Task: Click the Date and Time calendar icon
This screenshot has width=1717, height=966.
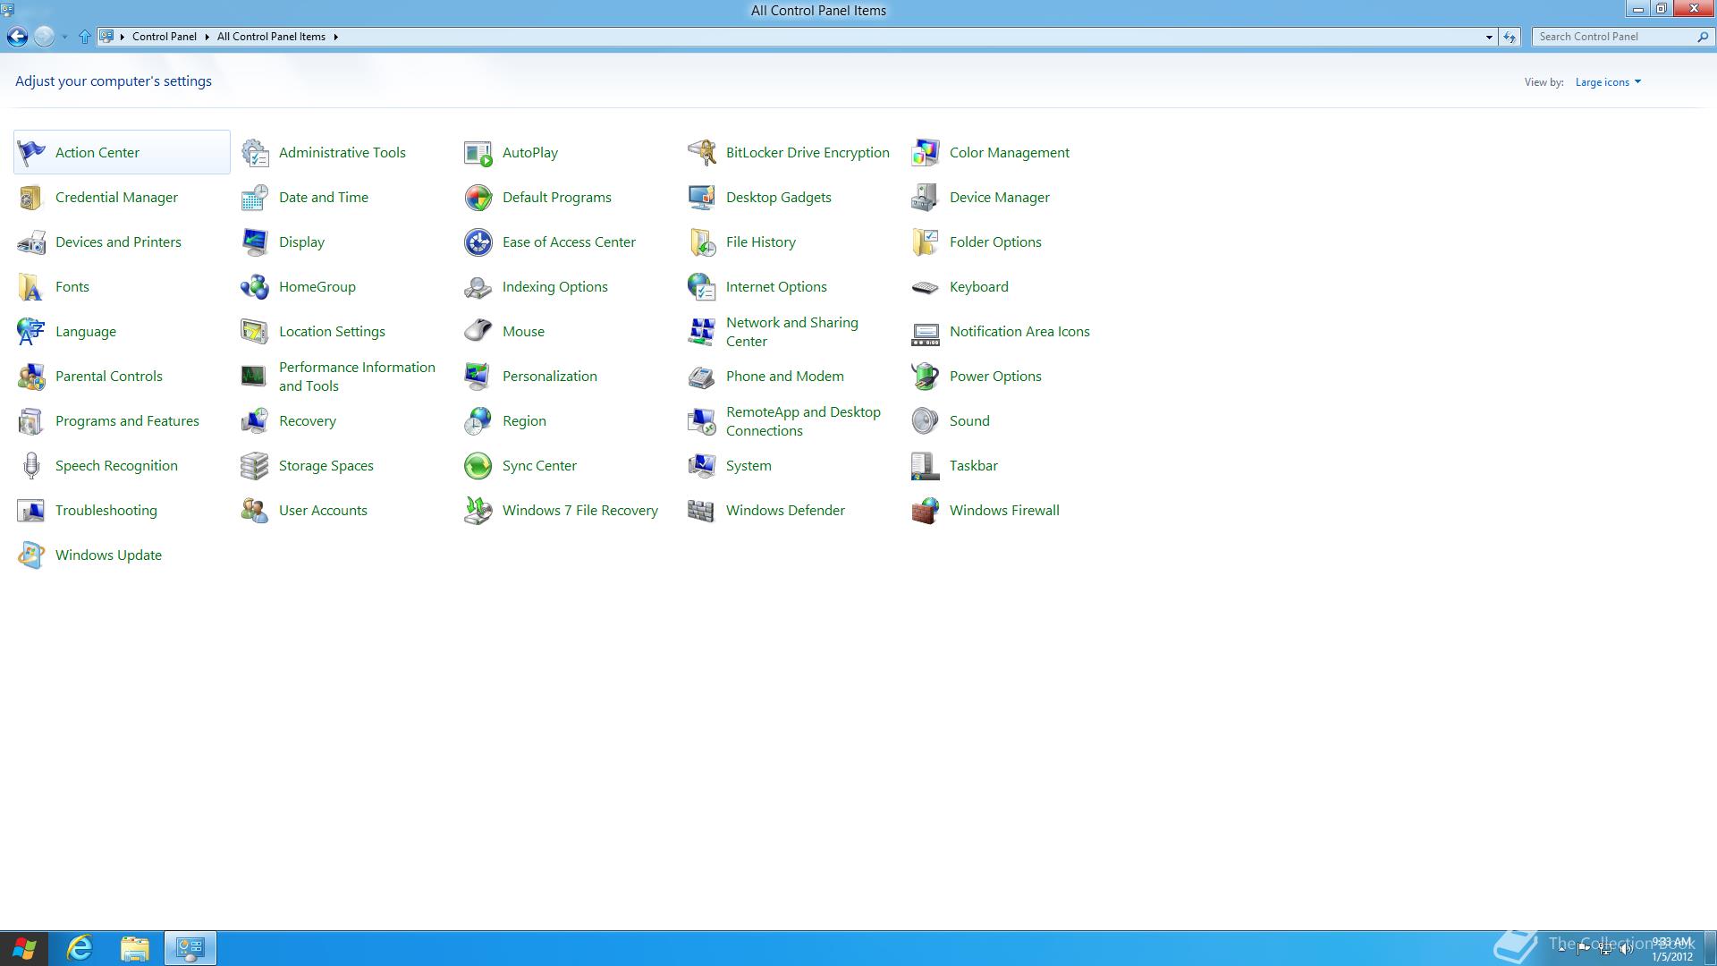Action: tap(255, 198)
